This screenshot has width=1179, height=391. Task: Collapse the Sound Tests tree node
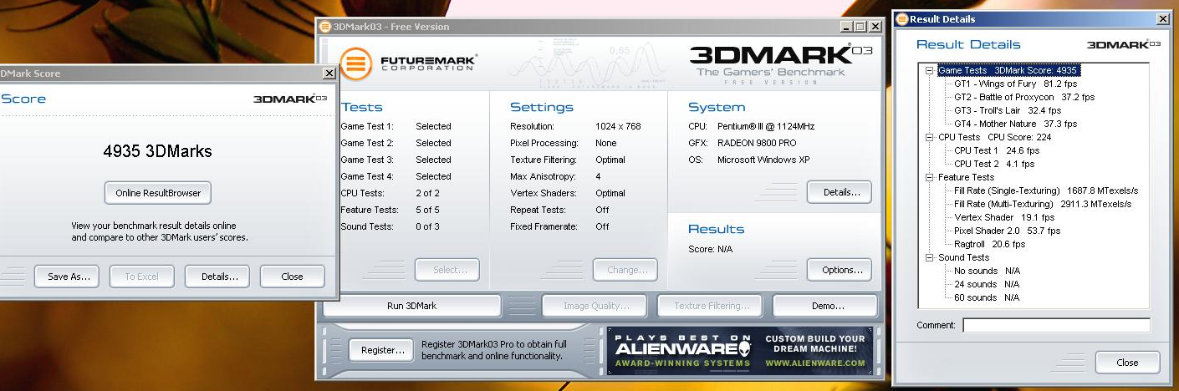[929, 257]
